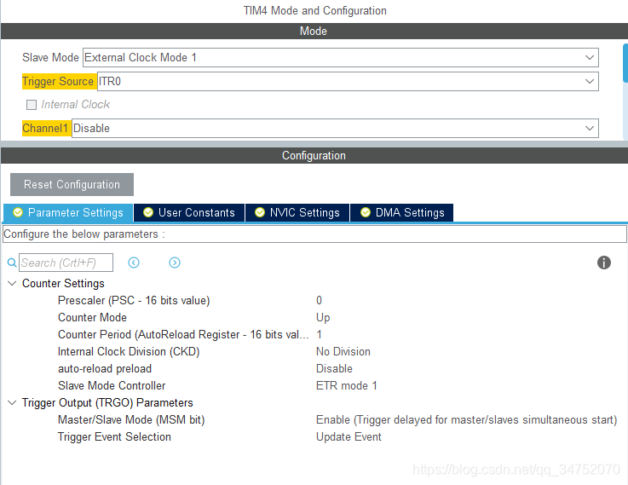
Task: Click the Prescaler (PSC - 16 bits value) row
Action: (134, 300)
